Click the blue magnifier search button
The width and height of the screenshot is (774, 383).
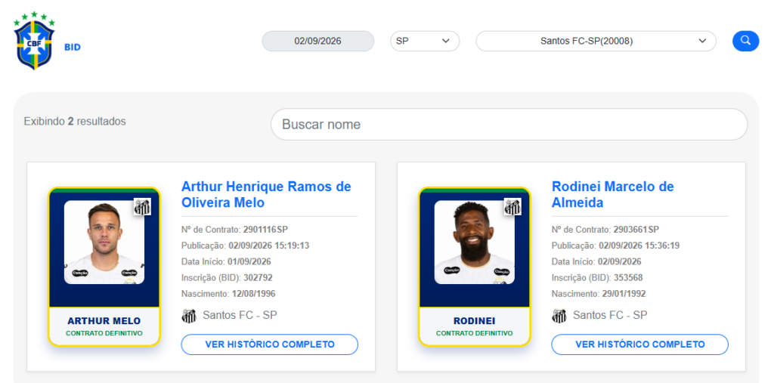click(745, 41)
